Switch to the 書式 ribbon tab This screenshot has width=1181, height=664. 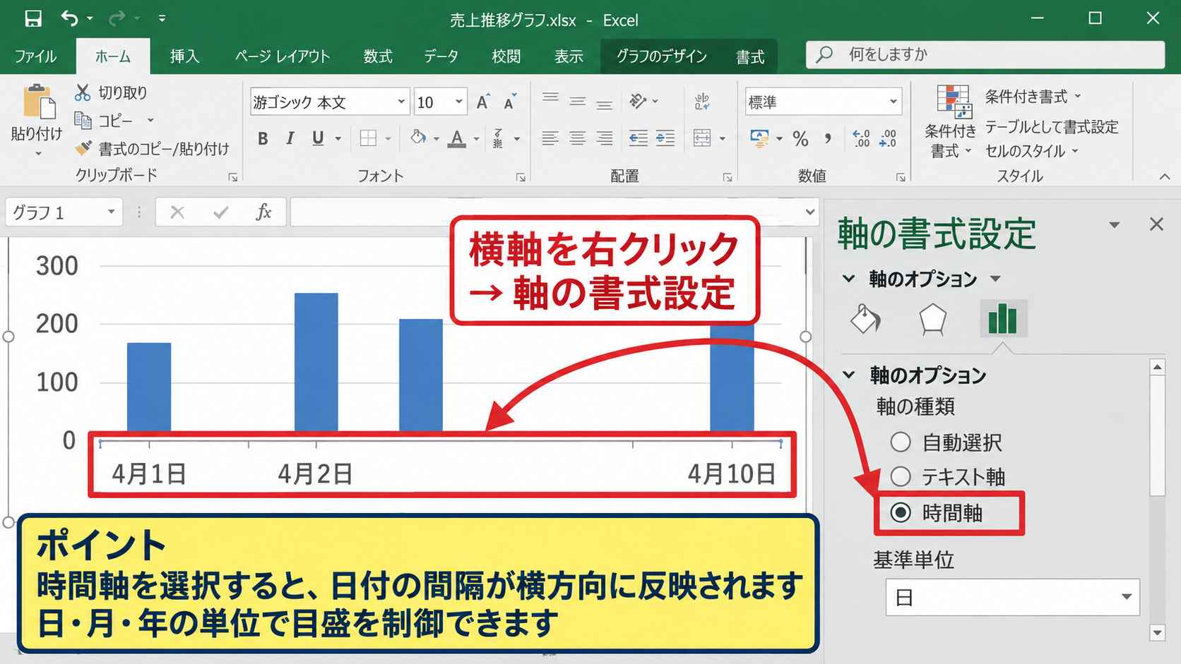[x=750, y=56]
